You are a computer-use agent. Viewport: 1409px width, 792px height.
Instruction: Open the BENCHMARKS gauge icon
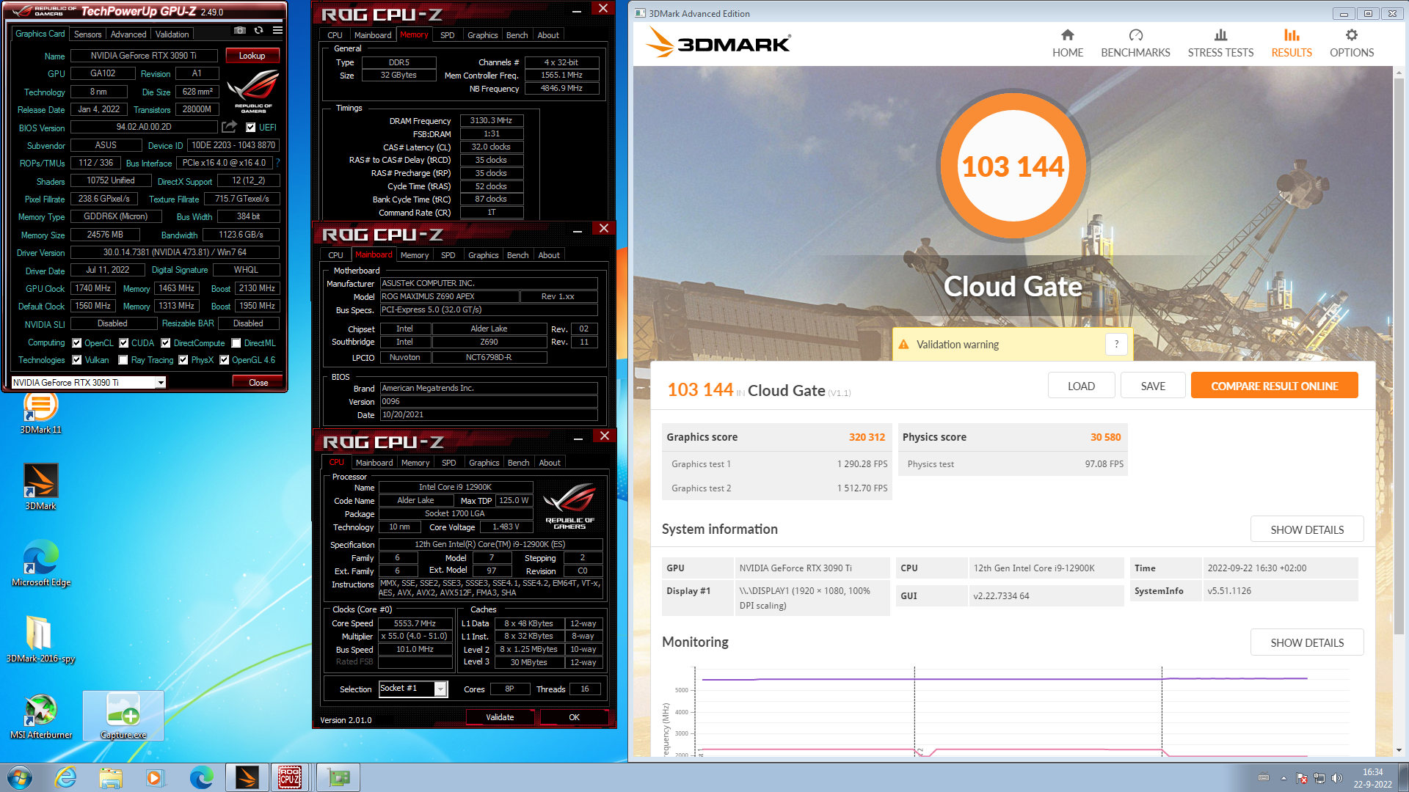pyautogui.click(x=1135, y=35)
